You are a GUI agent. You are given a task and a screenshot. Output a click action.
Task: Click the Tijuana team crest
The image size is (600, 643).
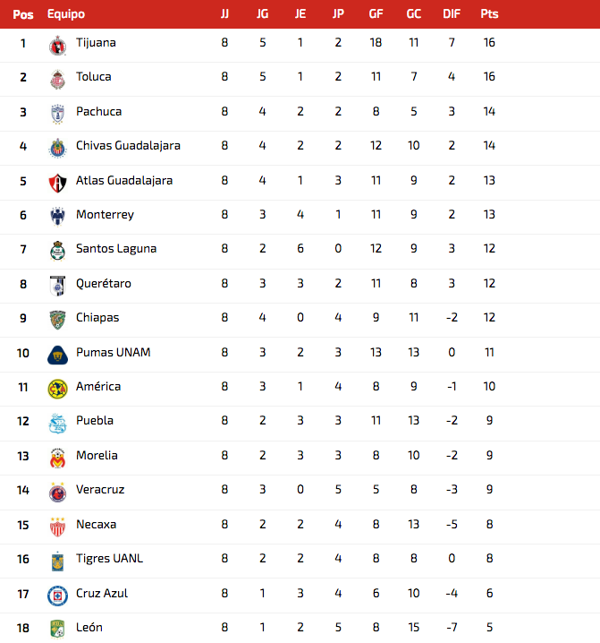57,46
